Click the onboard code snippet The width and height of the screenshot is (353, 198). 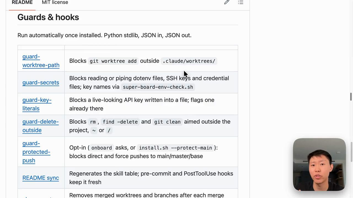101,148
